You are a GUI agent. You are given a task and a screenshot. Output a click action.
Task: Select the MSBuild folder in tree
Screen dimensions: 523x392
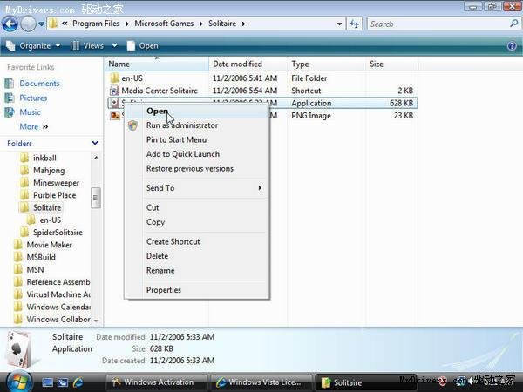point(35,257)
